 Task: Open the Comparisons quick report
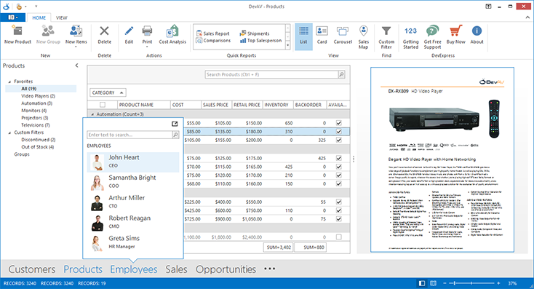(214, 41)
